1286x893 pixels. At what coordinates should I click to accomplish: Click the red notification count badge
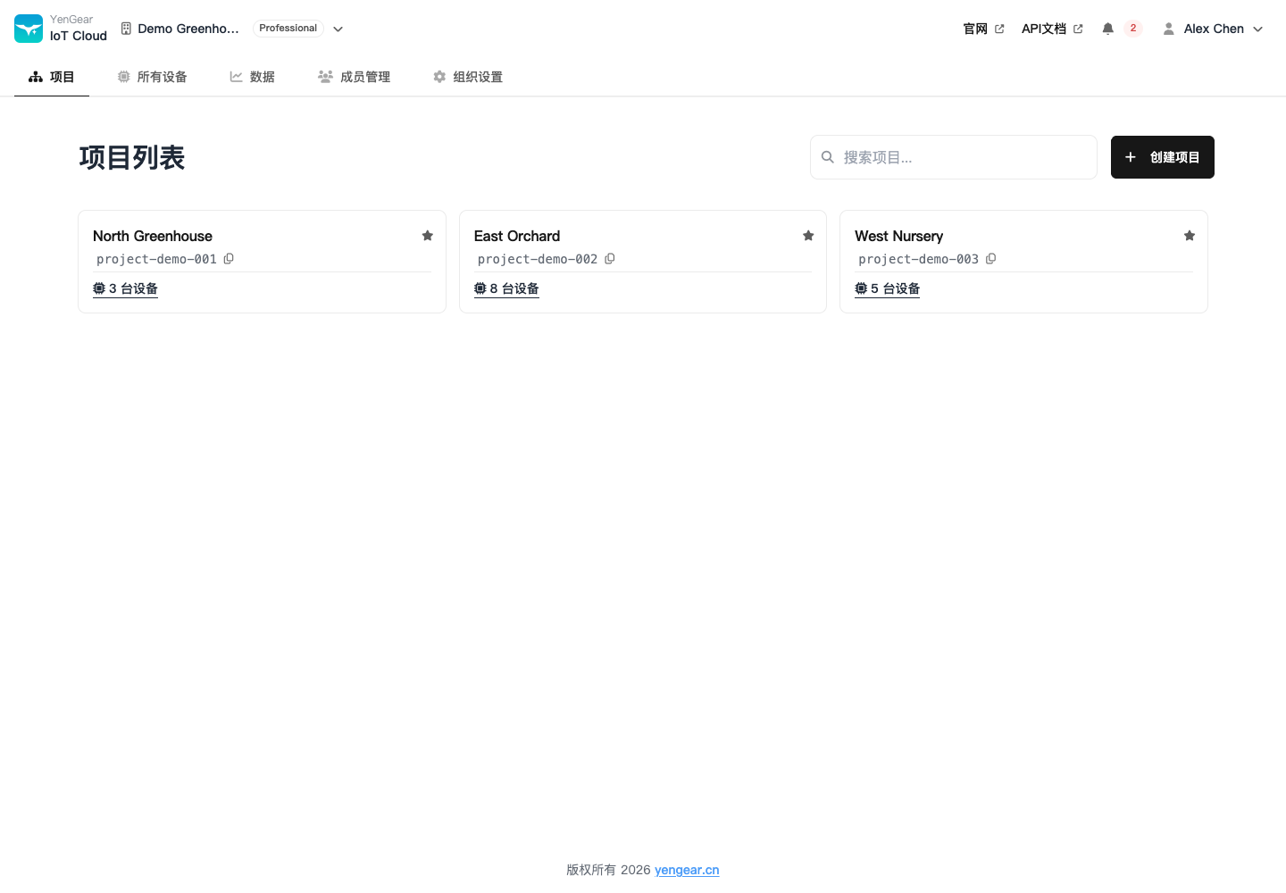(x=1133, y=29)
